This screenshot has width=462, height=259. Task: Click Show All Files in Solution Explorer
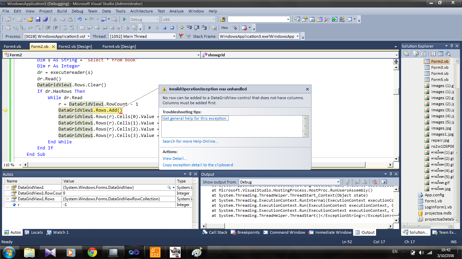pos(416,54)
